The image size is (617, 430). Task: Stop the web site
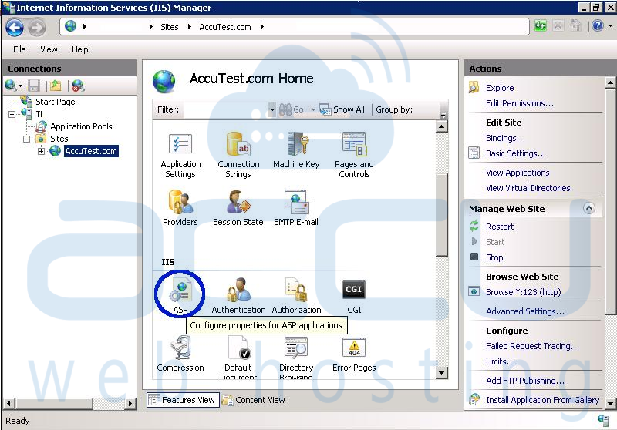tap(494, 257)
